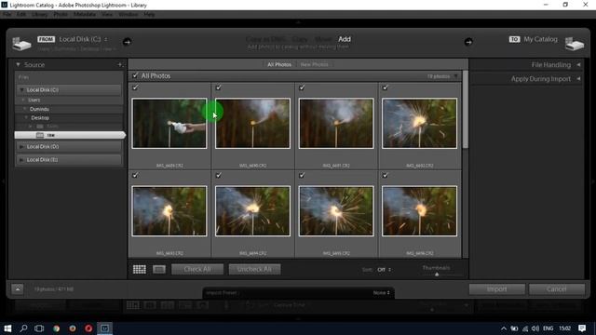Click the source drive icon beside FROM
The width and height of the screenshot is (596, 335).
(21, 44)
